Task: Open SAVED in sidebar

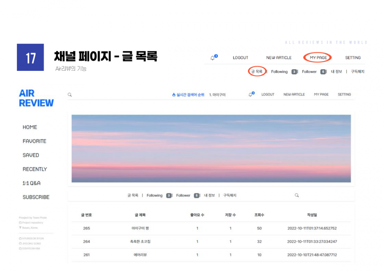Action: coord(31,155)
